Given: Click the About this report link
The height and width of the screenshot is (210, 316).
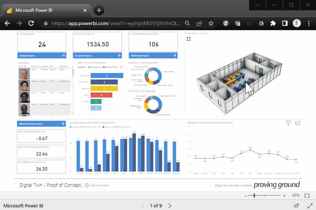Looking at the screenshot, I should pos(100,185).
